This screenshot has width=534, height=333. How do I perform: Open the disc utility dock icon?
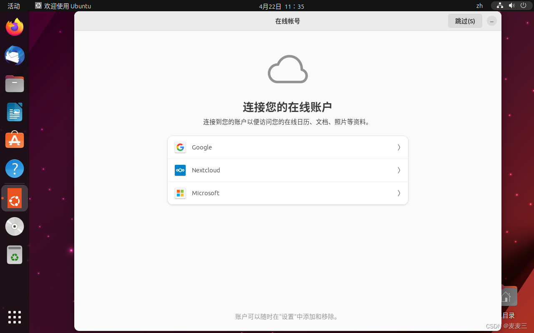[15, 226]
